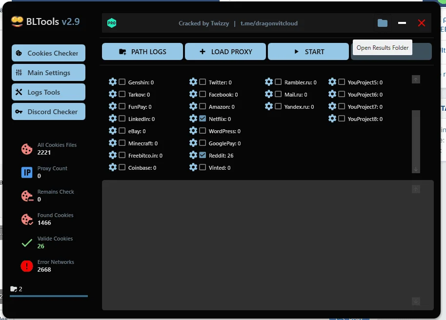Uncheck the Netflix checkbox
This screenshot has height=320, width=446.
click(x=203, y=119)
